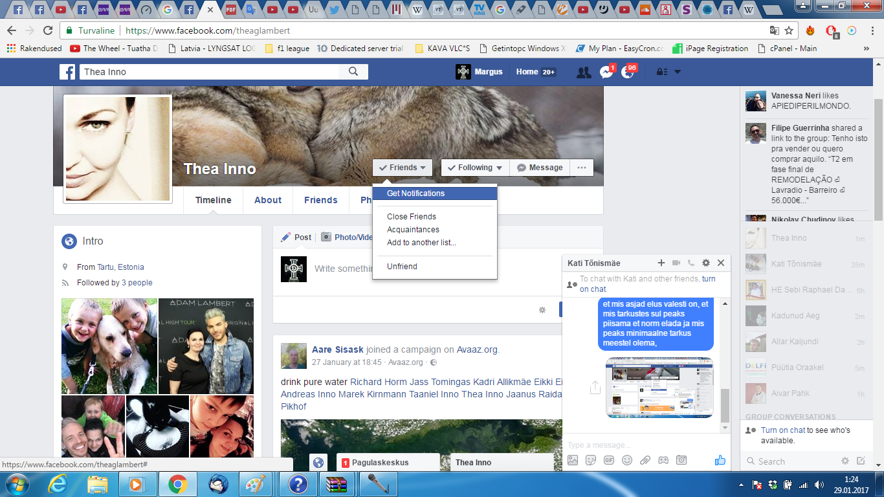Close Kati Tõnismäe chat window
The width and height of the screenshot is (884, 497).
[x=721, y=263]
